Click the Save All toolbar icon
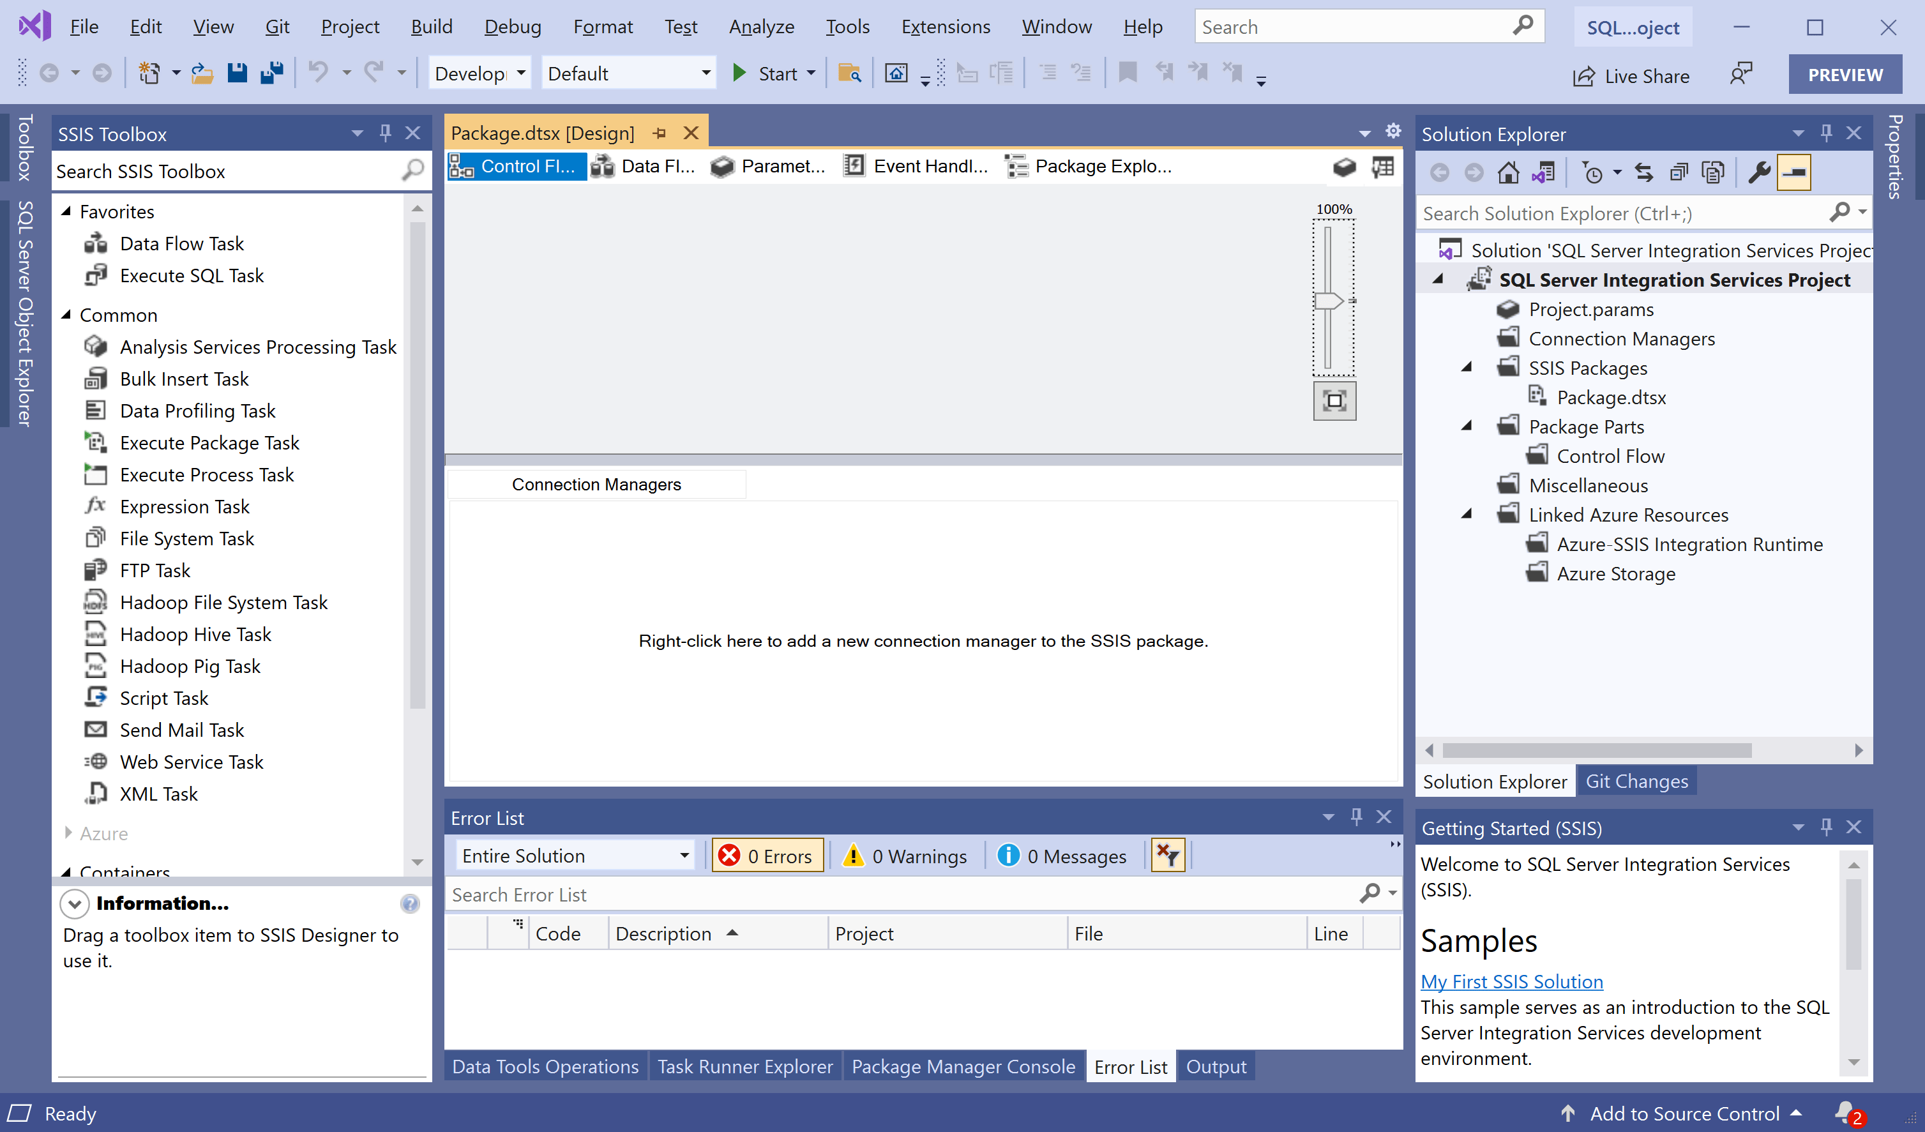The width and height of the screenshot is (1925, 1132). click(x=271, y=73)
